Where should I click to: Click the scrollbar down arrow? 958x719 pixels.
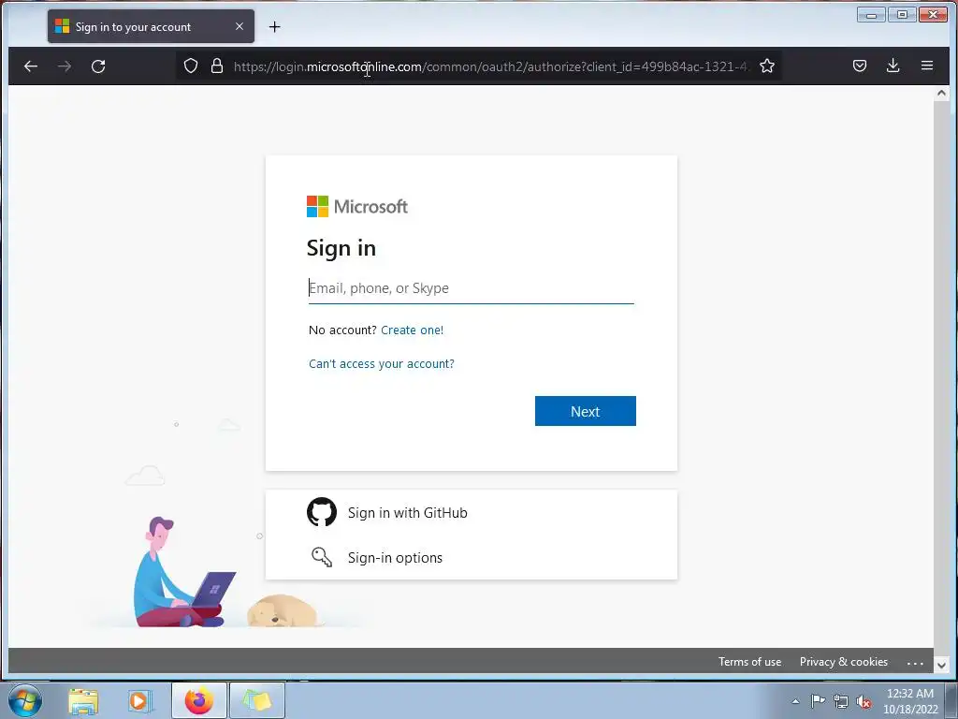click(941, 665)
